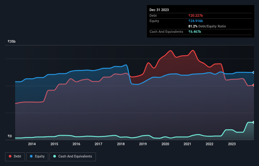
Task: Toggle the Cash And Equivalents legend button
Action: coord(73,157)
